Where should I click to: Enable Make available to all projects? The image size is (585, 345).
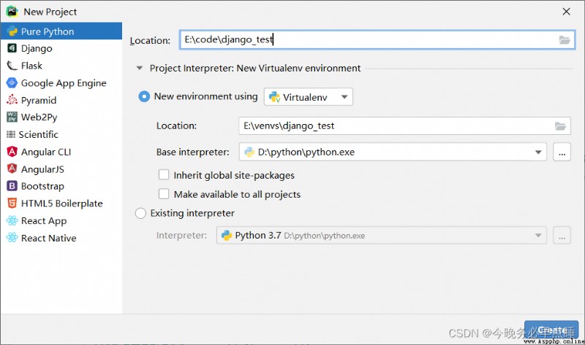pyautogui.click(x=164, y=194)
